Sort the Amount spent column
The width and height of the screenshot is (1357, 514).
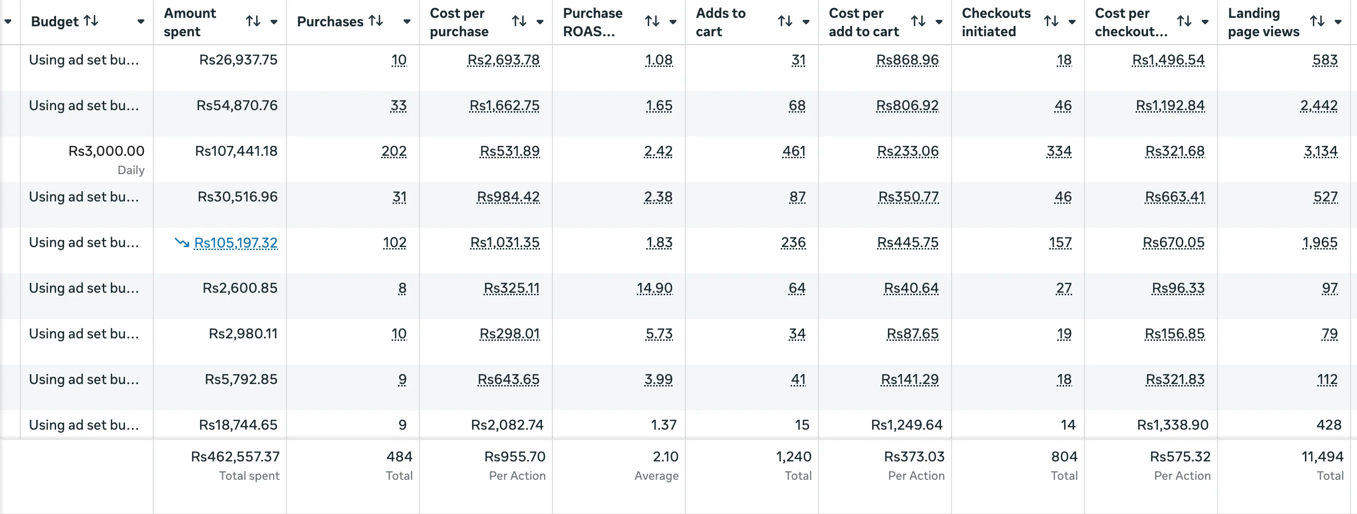(x=254, y=22)
